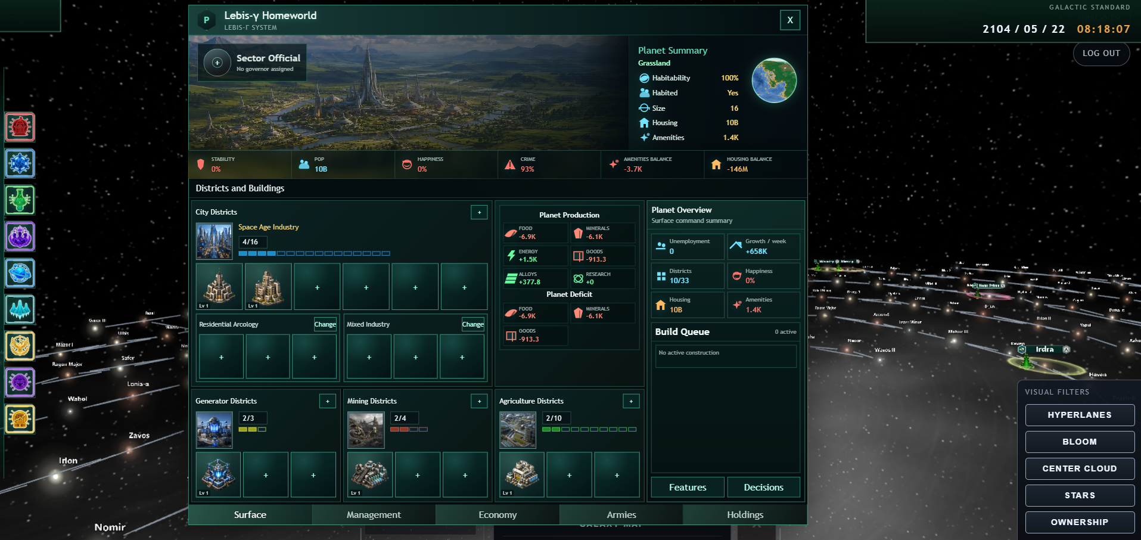The height and width of the screenshot is (540, 1141).
Task: Click the Amenities Balance sparkle icon
Action: point(614,164)
